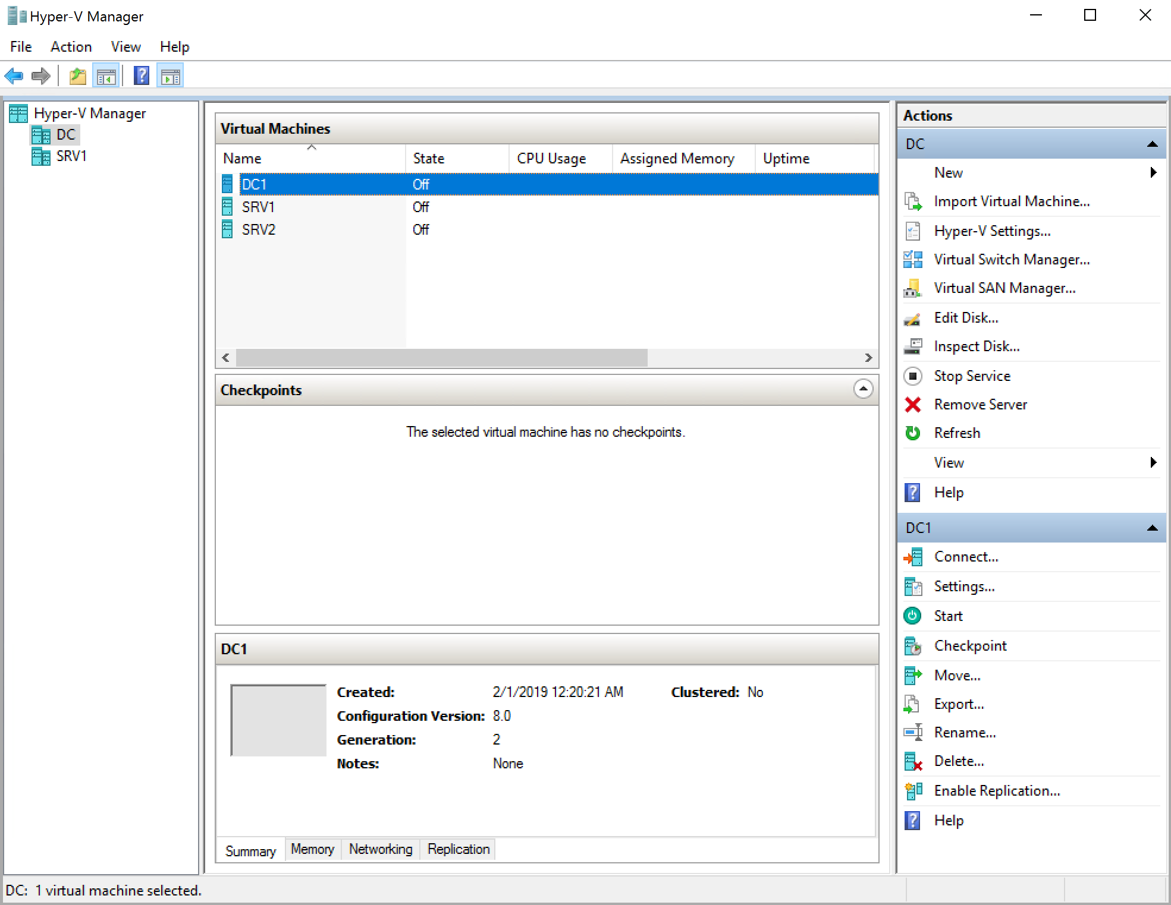Click the DC1 Settings icon

point(913,587)
